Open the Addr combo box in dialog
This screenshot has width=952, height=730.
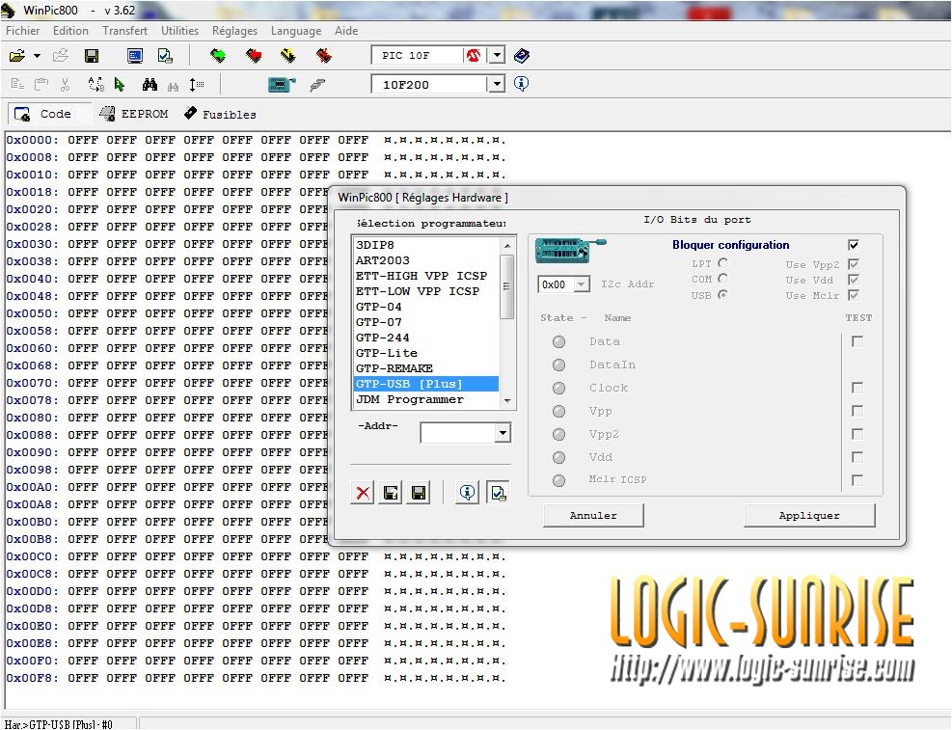(502, 434)
